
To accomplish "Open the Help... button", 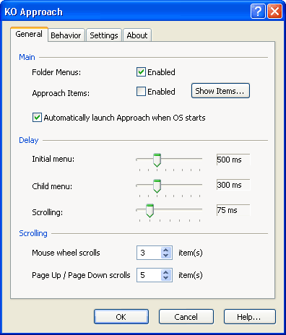I will [x=250, y=317].
